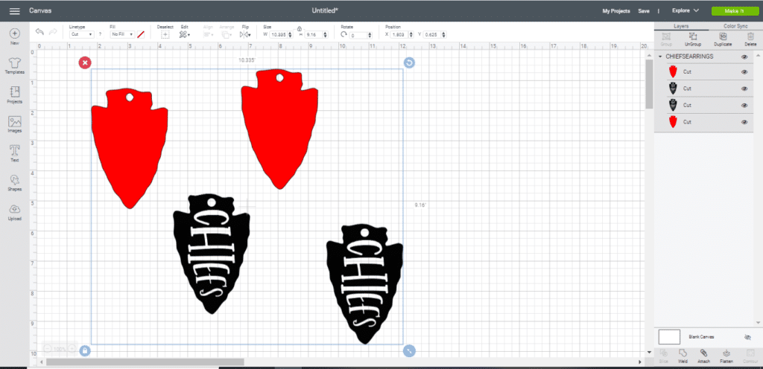
Task: Toggle Blank Canvas visibility
Action: [x=747, y=337]
